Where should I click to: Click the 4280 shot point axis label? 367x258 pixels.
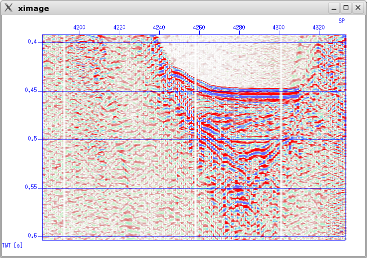239,27
